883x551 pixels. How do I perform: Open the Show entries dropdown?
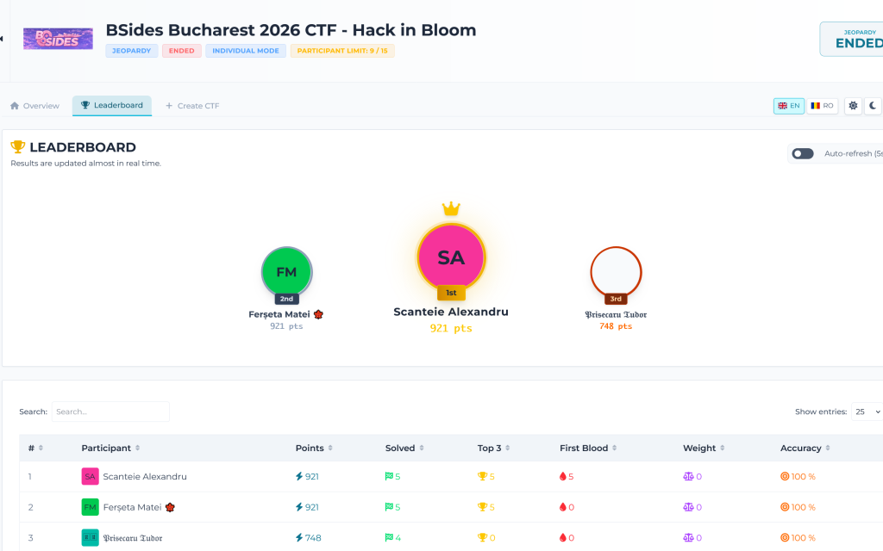click(866, 412)
